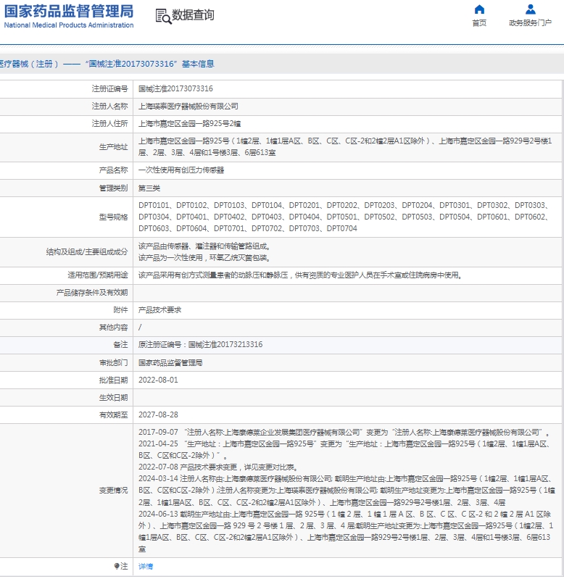Screen dimensions: 564x579
Task: Click the 生效日期 row label
Action: [x=113, y=398]
